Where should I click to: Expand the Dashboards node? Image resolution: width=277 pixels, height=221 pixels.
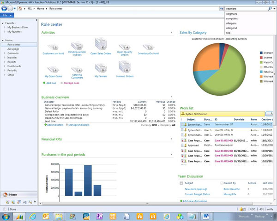5,66
